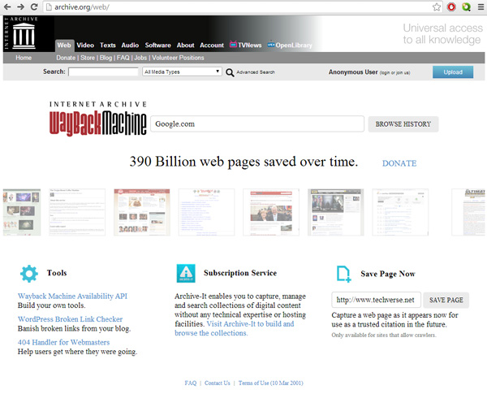This screenshot has height=394, width=487.
Task: Open the Texts tab
Action: pyautogui.click(x=108, y=45)
